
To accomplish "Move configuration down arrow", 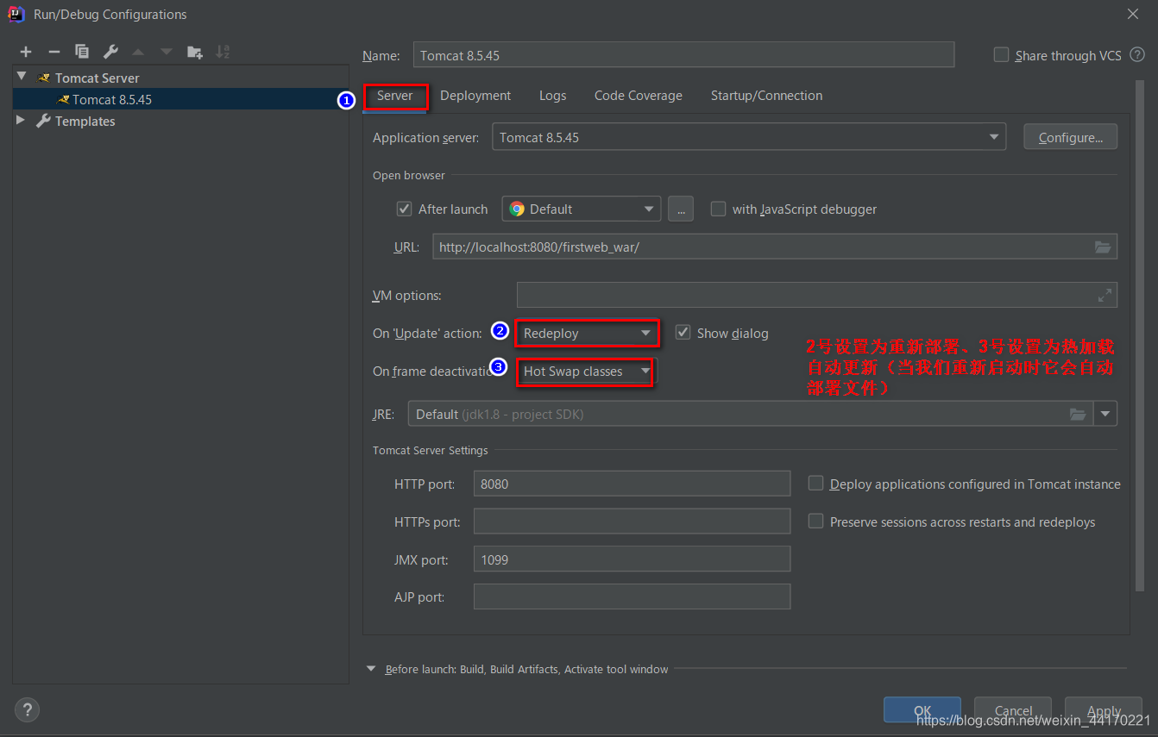I will (x=166, y=52).
